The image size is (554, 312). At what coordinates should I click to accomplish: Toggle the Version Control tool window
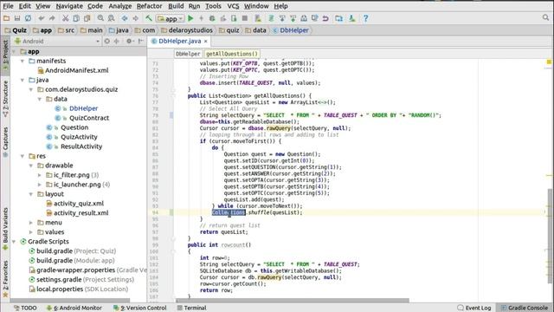coord(139,308)
